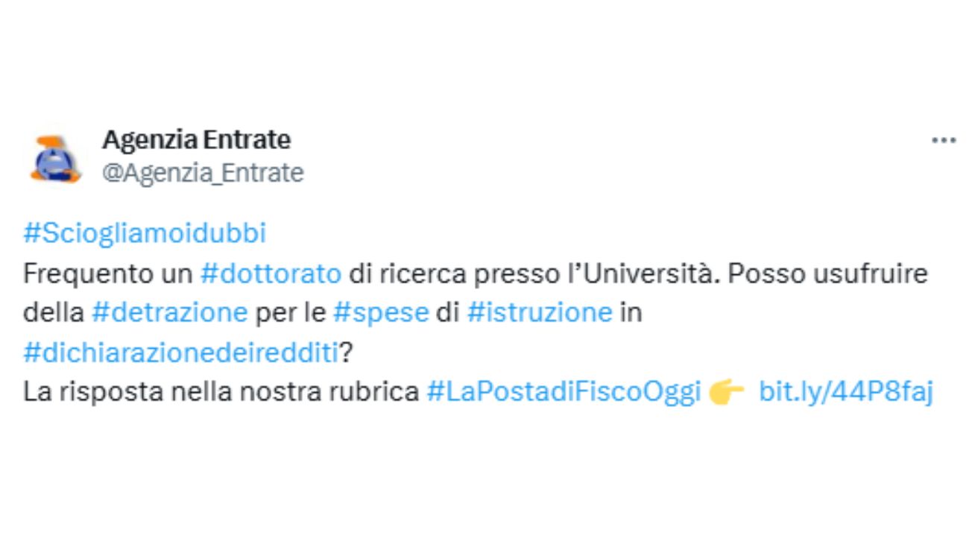Click the question mark after #dichiarazionedeiredditi
The width and height of the screenshot is (969, 544).
346,352
